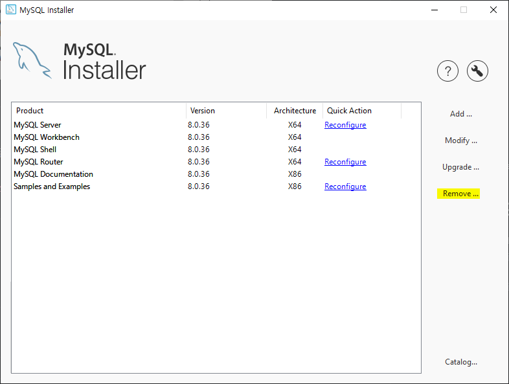The height and width of the screenshot is (384, 509).
Task: Sort by Product column header
Action: coord(99,111)
